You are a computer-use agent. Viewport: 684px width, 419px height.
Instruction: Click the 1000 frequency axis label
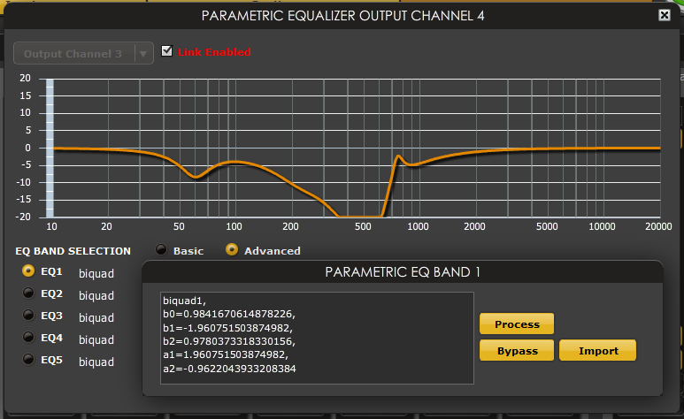click(418, 226)
